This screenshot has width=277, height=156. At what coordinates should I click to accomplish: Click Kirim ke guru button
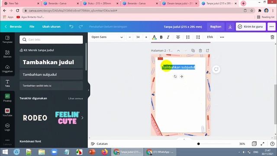tap(251, 27)
